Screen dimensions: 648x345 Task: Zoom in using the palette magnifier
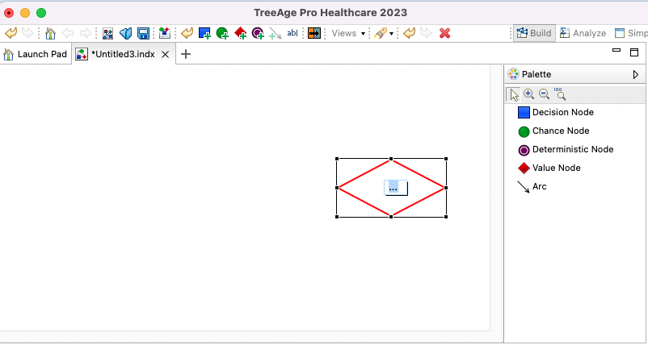tap(528, 94)
